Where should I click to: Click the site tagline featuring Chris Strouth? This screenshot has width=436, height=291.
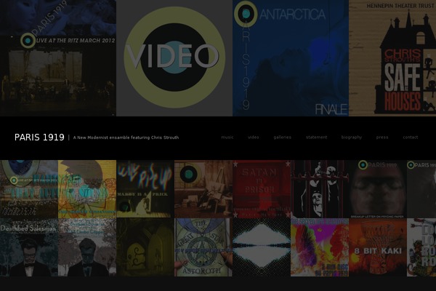[x=126, y=137]
